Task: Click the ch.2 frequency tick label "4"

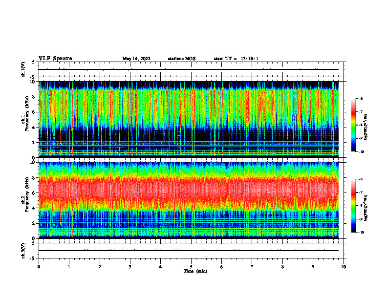Action: pos(34,208)
